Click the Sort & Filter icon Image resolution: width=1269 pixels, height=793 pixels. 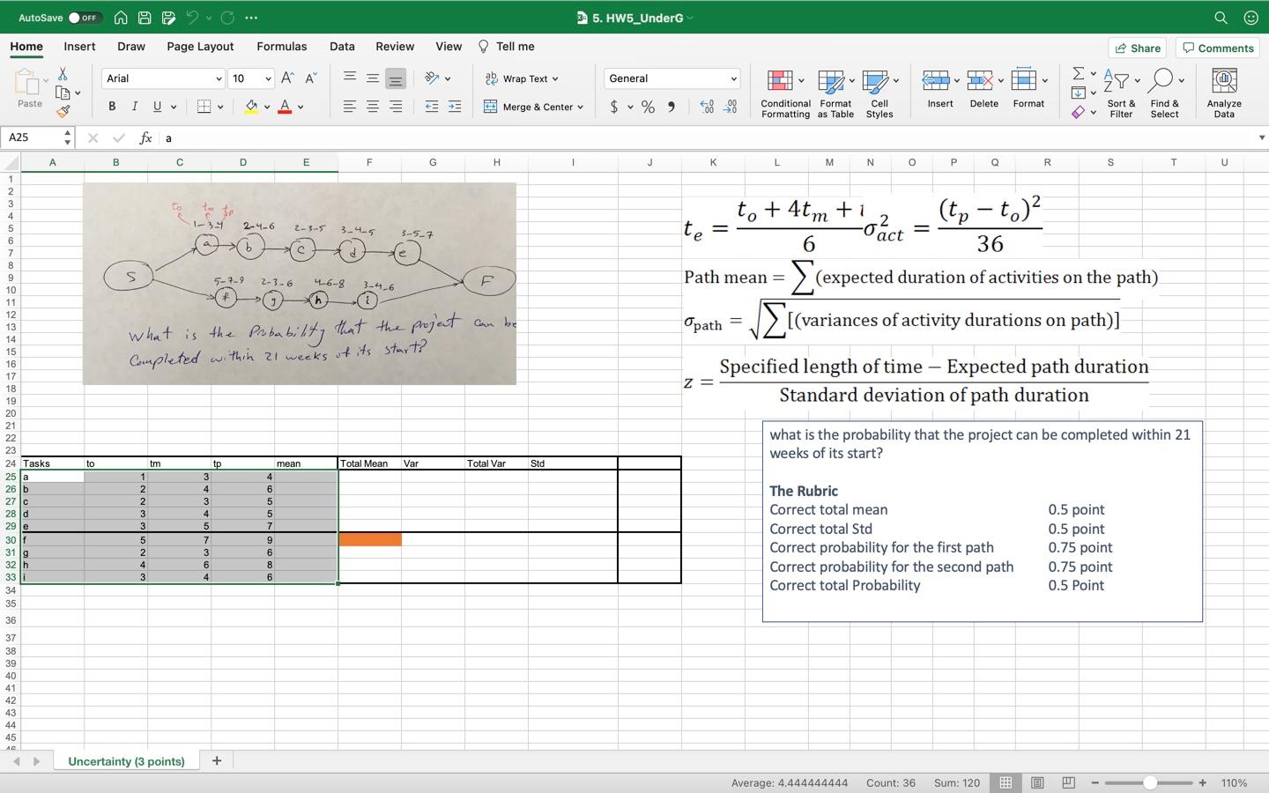pyautogui.click(x=1116, y=82)
